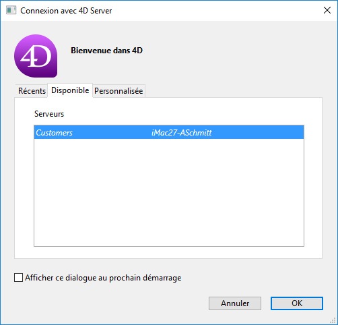338x325 pixels.
Task: Click the empty area of the Serveurs list
Action: pos(169,192)
